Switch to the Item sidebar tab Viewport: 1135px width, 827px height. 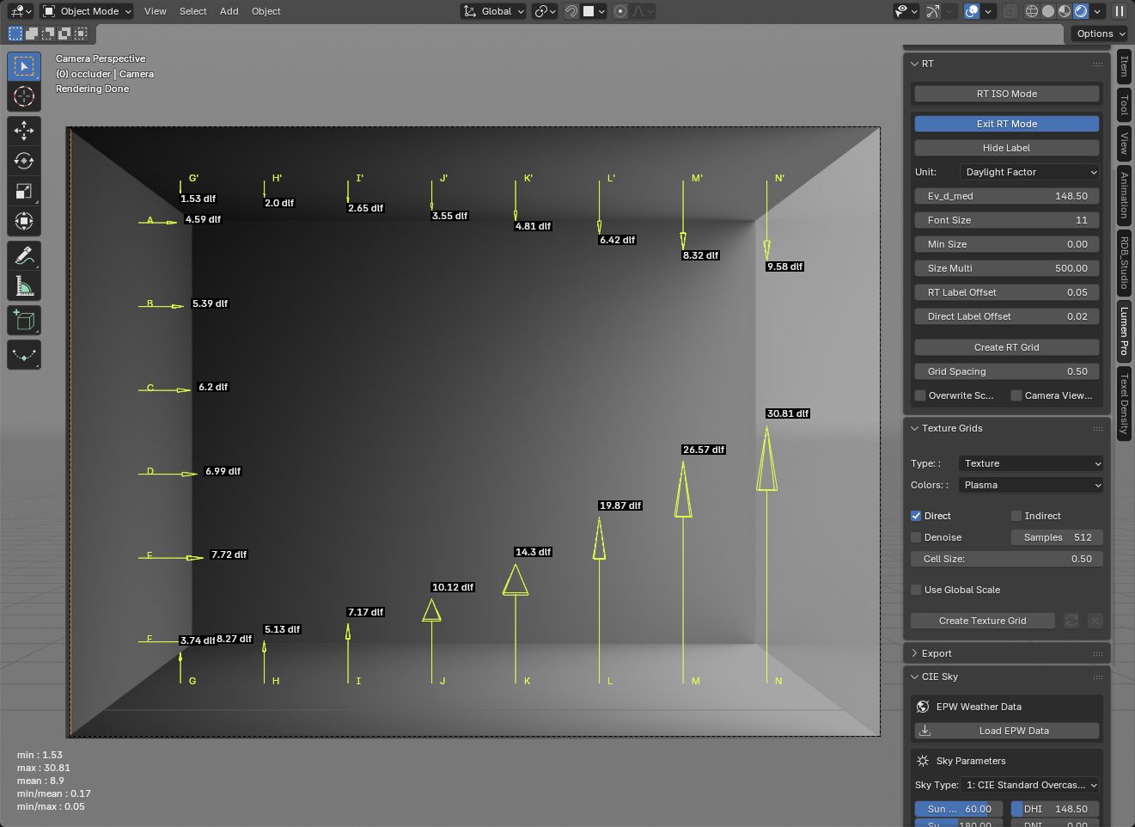pos(1124,66)
